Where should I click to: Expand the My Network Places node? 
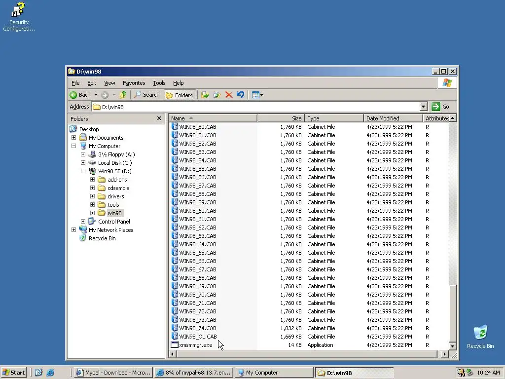coord(74,230)
